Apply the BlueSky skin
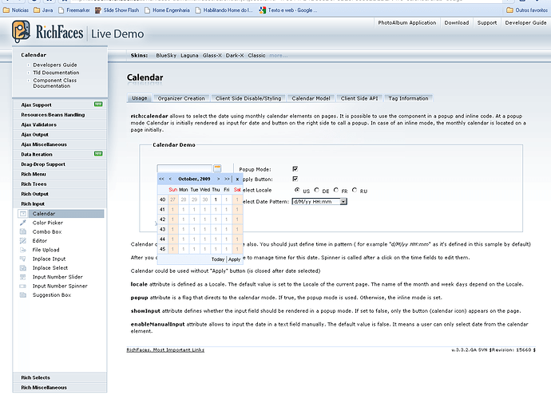The width and height of the screenshot is (551, 399). (x=166, y=56)
